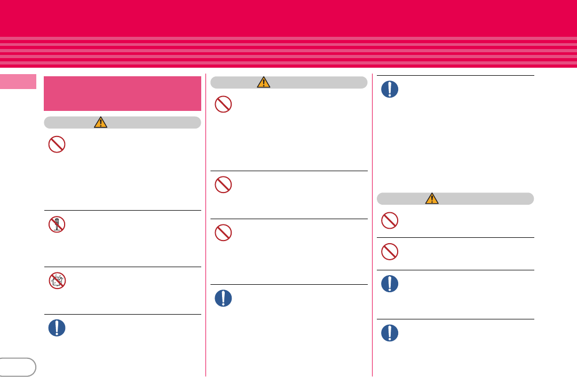Click the rounded page number box at the bottom left
Image resolution: width=577 pixels, height=377 pixels.
17,367
